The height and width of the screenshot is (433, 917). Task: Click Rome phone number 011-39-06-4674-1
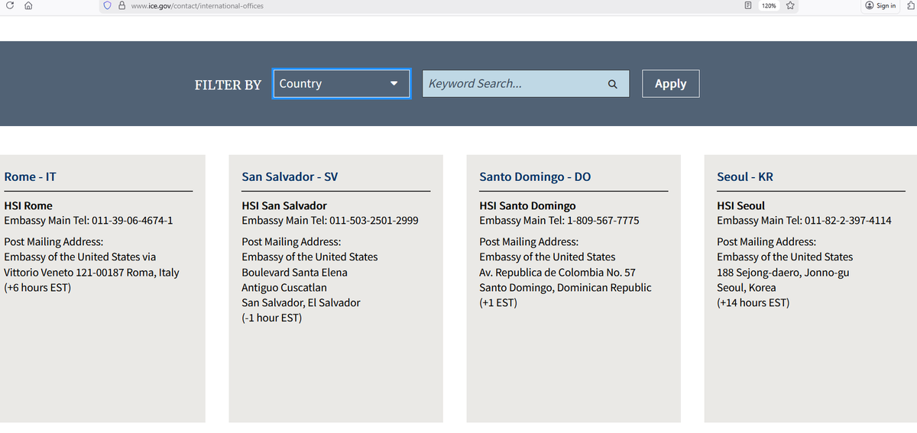132,221
